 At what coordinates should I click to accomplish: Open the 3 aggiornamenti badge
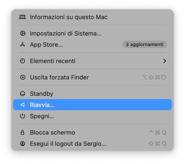click(145, 44)
